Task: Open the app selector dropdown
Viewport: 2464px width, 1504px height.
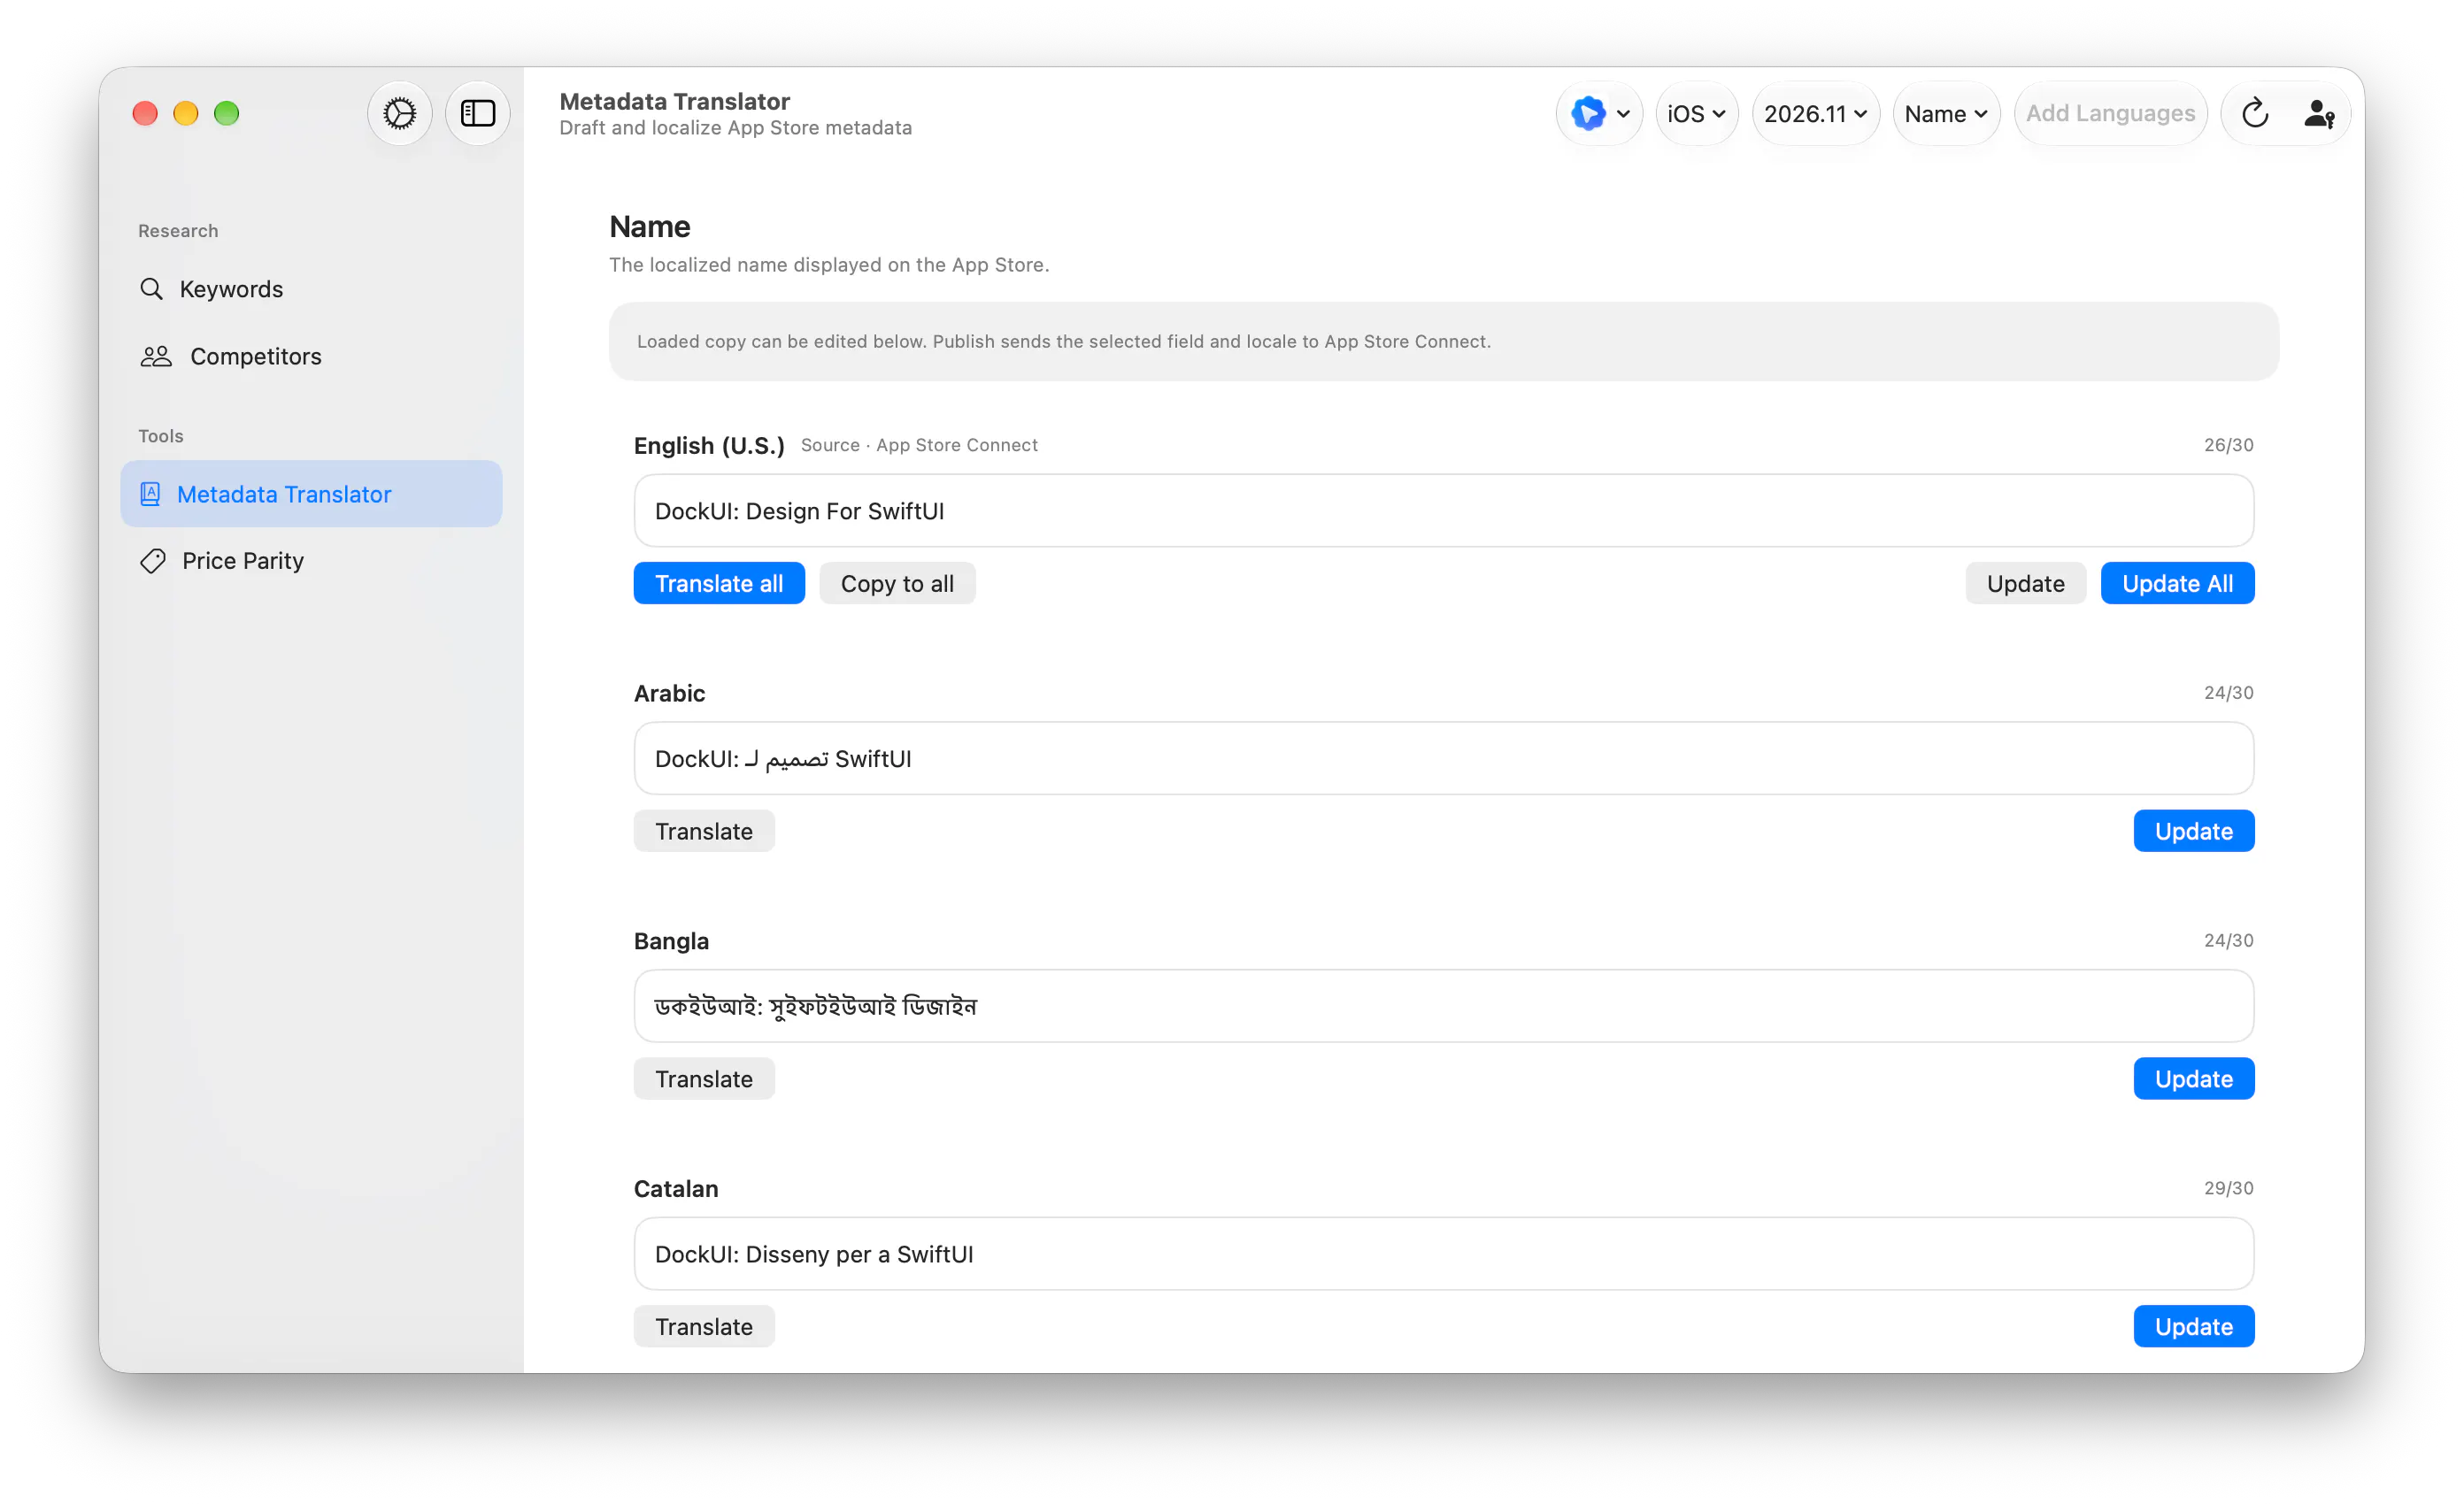Action: click(x=1600, y=113)
